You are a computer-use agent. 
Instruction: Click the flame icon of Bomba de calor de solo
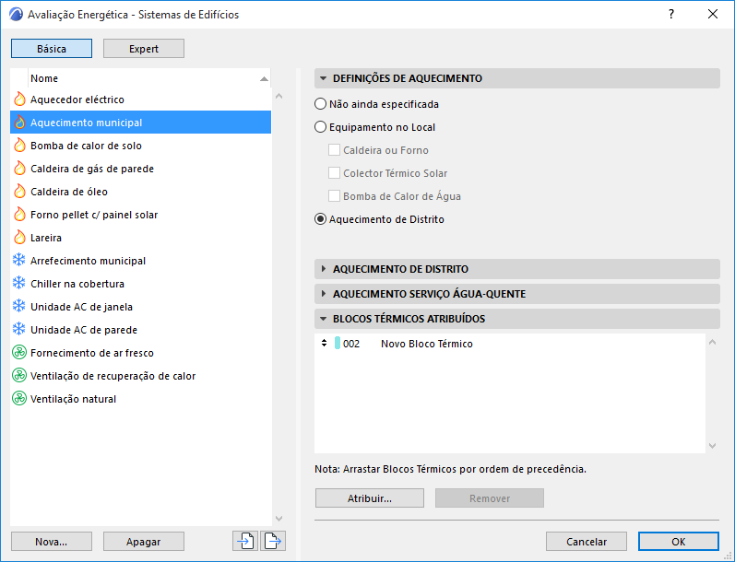coord(19,146)
